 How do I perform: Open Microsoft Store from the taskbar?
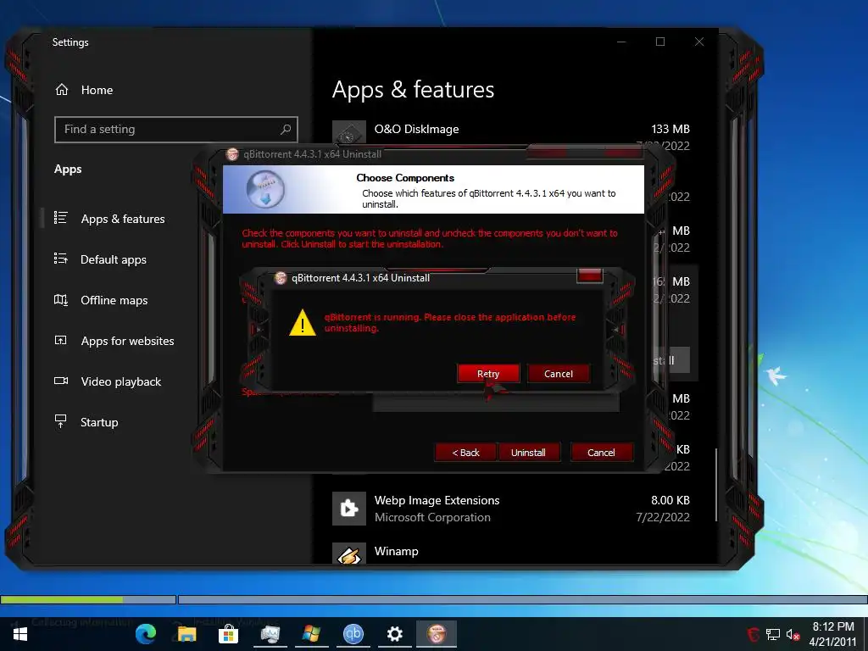pos(228,634)
